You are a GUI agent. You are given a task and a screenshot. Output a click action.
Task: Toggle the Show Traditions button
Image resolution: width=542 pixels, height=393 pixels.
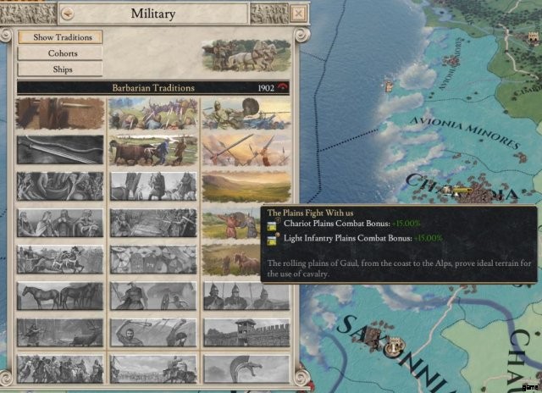pyautogui.click(x=60, y=37)
